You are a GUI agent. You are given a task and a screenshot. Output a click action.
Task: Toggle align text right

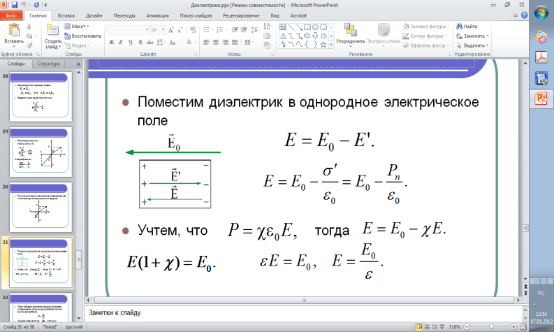click(225, 42)
